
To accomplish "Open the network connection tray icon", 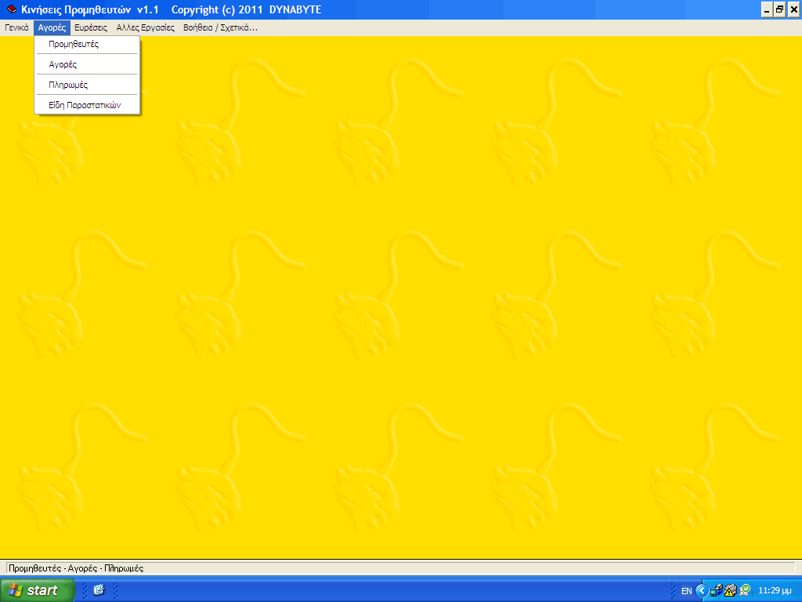I will [716, 591].
